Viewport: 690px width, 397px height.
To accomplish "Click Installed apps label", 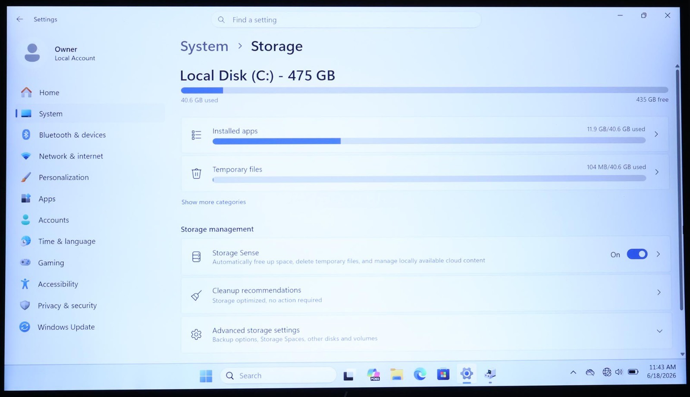I will pyautogui.click(x=235, y=131).
